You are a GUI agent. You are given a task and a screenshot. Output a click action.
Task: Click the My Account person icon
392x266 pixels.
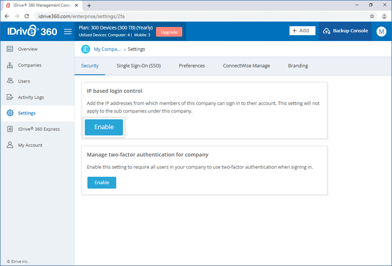point(10,145)
